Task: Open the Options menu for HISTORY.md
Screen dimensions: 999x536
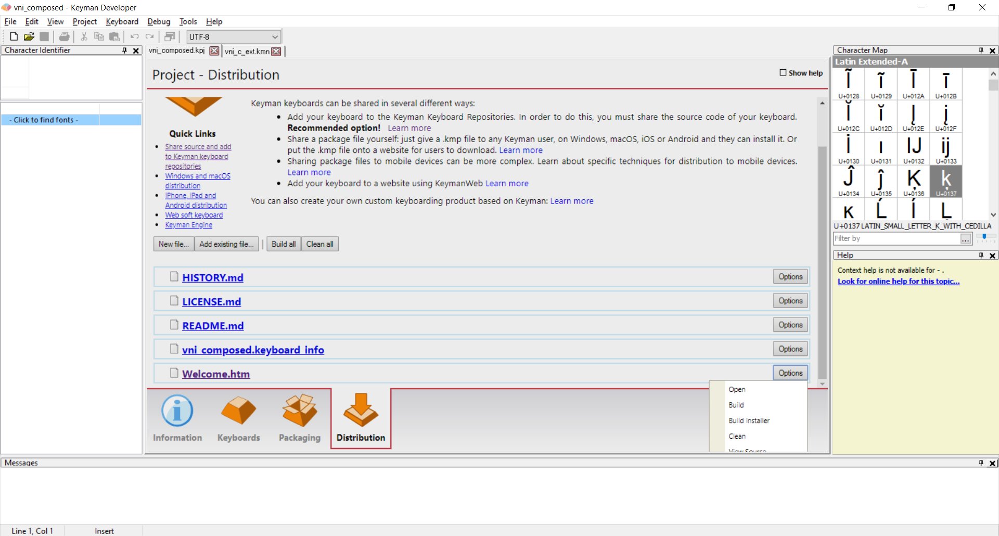Action: coord(790,277)
